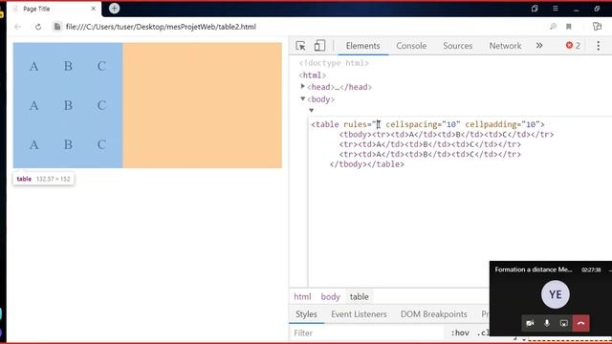This screenshot has width=612, height=344.
Task: Click the styles Filter input field
Action: click(367, 333)
